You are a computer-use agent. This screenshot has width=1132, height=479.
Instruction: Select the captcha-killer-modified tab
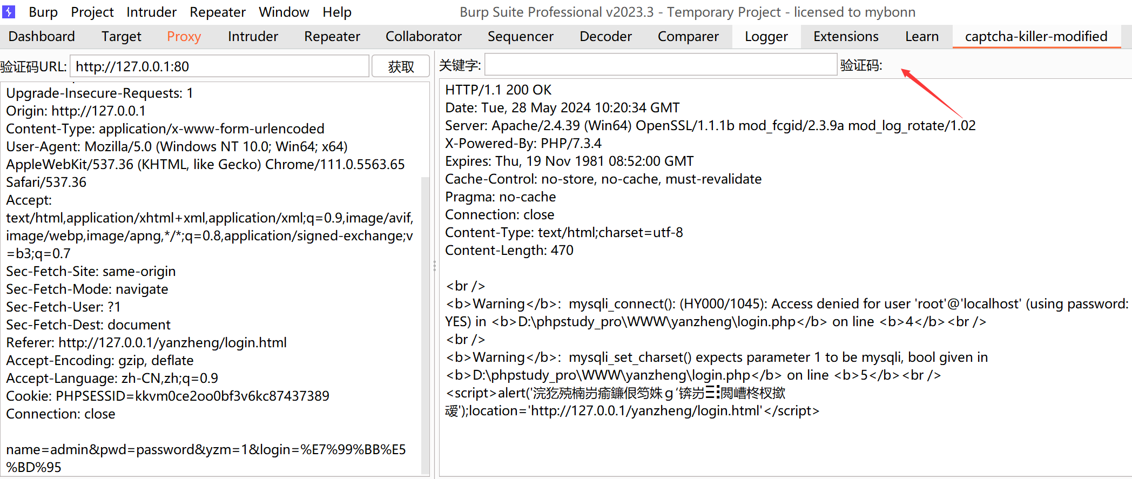pyautogui.click(x=1036, y=36)
